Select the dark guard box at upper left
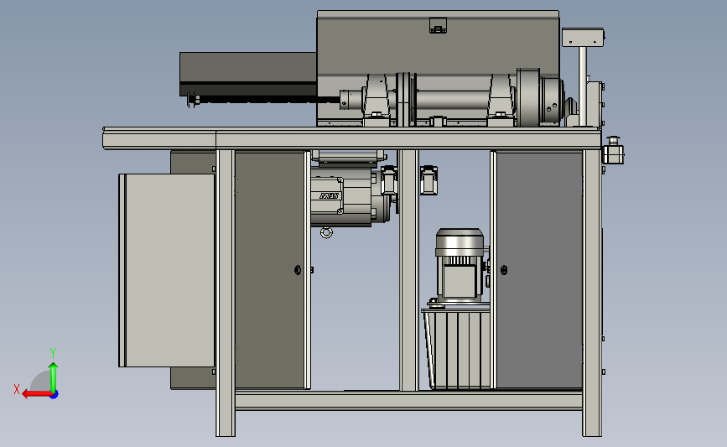The height and width of the screenshot is (447, 727). pyautogui.click(x=248, y=74)
